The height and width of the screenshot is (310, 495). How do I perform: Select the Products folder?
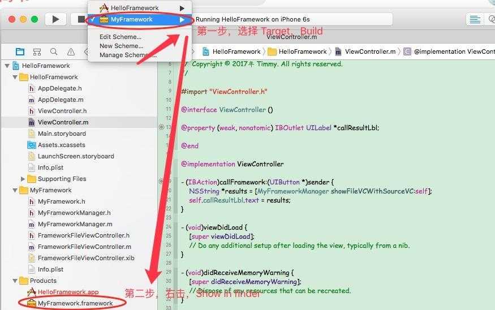click(x=43, y=281)
